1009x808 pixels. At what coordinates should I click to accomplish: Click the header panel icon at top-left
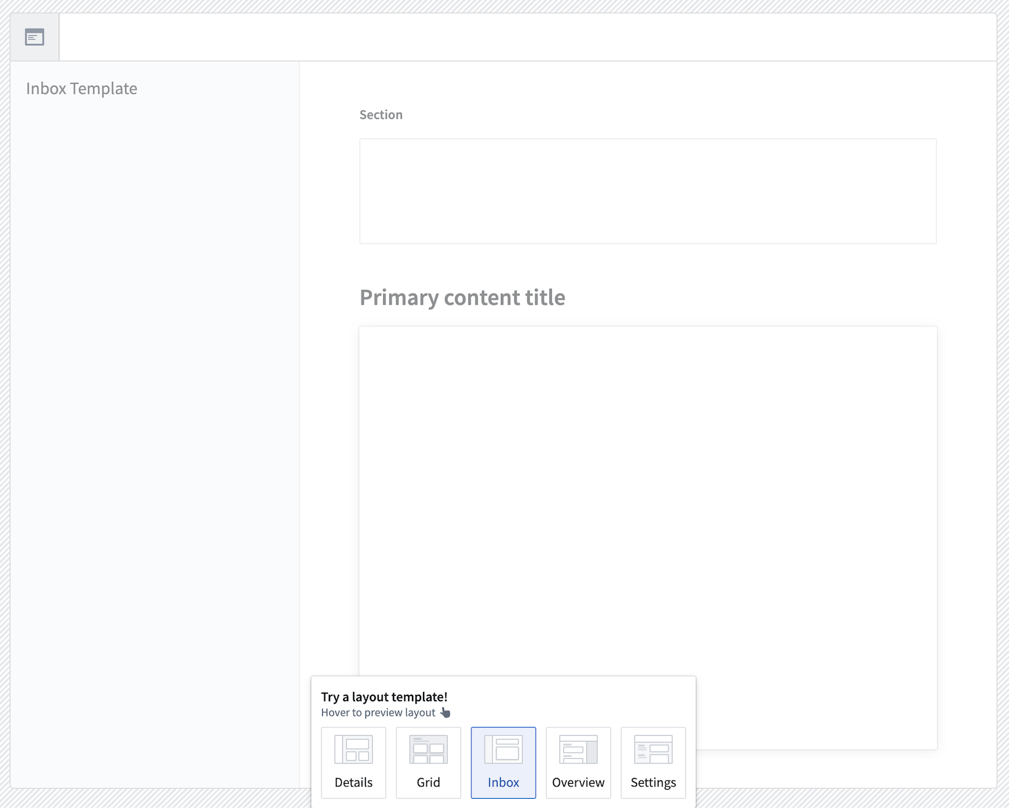[35, 37]
